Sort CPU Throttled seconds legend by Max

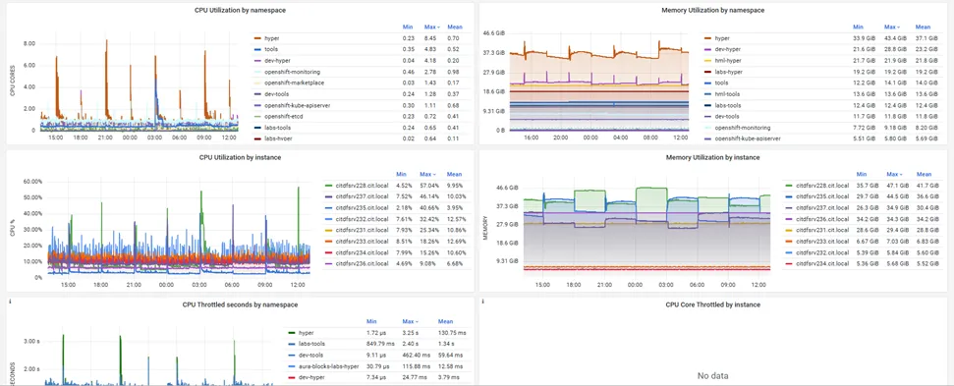[x=410, y=321]
